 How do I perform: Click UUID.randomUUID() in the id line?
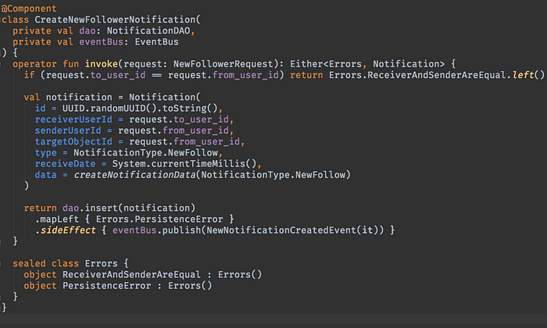click(109, 109)
